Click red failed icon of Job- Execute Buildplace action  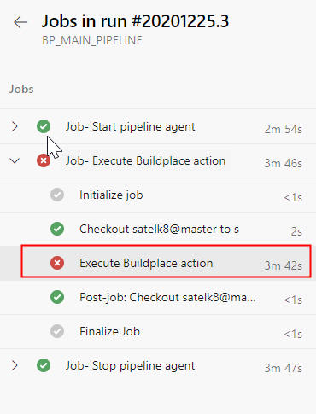coord(44,160)
